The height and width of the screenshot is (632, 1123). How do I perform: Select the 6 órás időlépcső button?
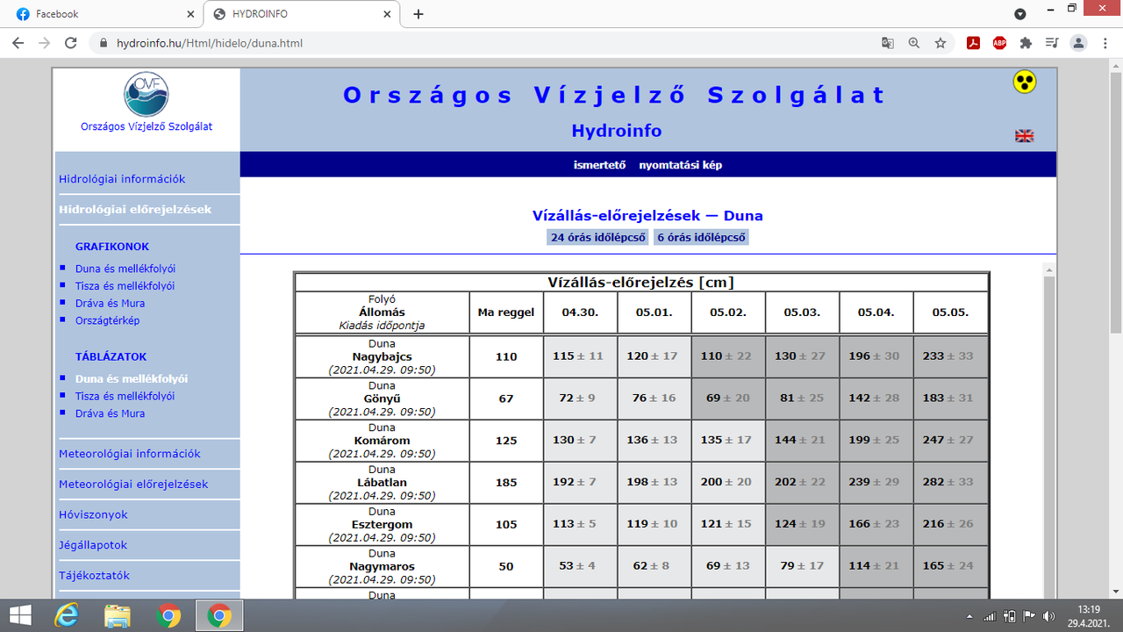(x=702, y=238)
